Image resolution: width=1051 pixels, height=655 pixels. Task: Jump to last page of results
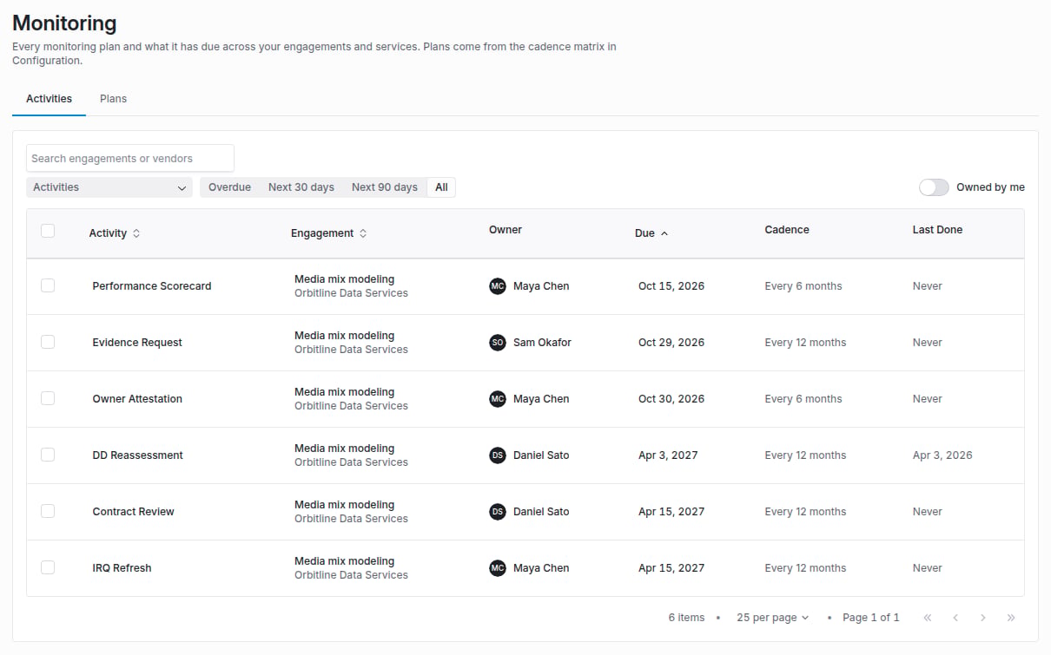tap(1011, 618)
